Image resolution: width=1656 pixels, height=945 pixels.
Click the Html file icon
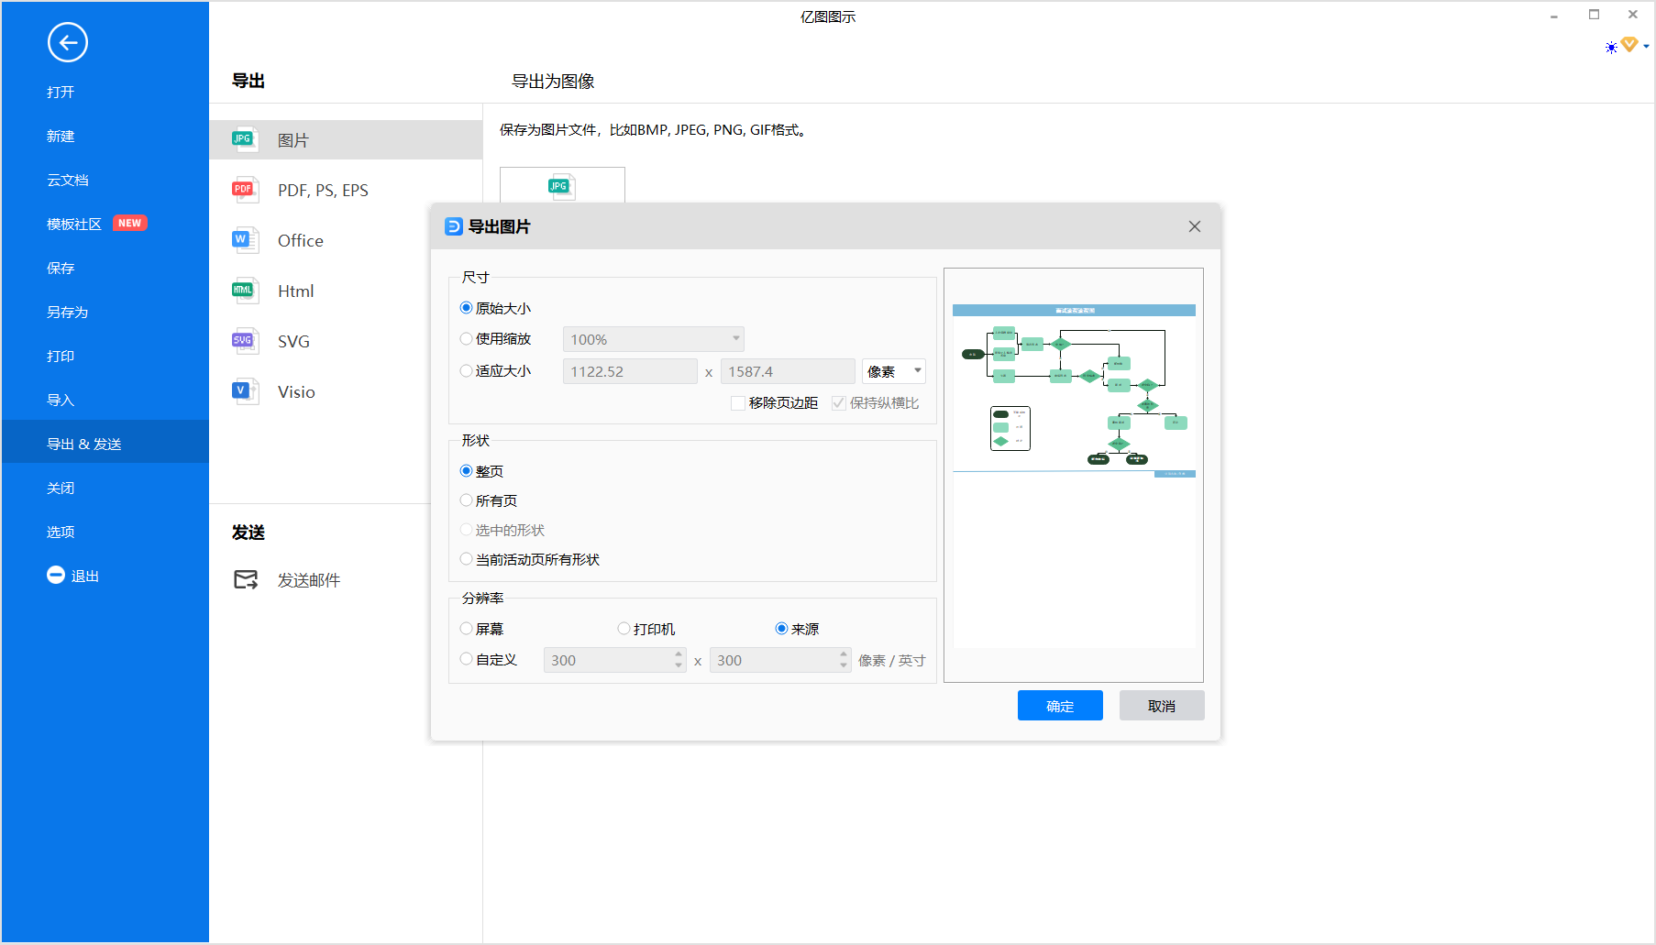(x=244, y=291)
